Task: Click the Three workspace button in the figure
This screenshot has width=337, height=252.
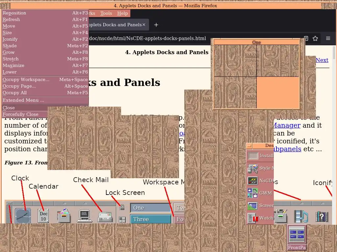Action: pyautogui.click(x=151, y=219)
